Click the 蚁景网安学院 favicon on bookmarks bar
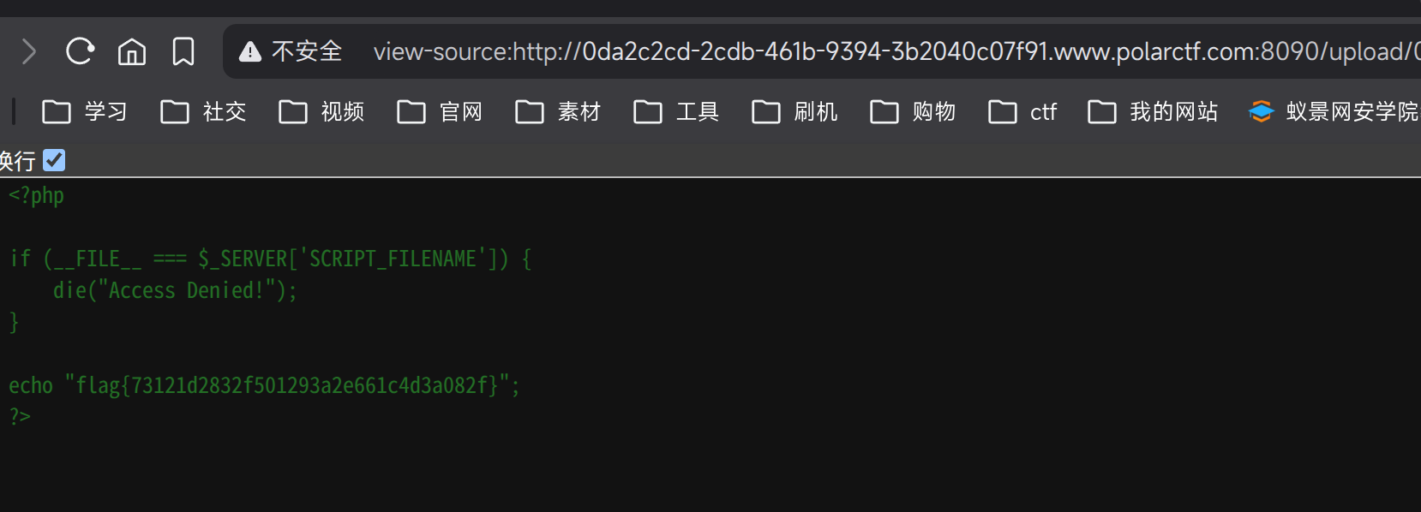 (x=1261, y=111)
